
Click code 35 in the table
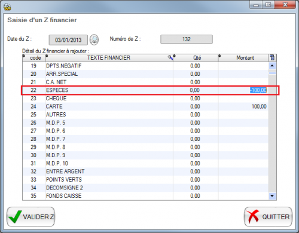[x=33, y=196]
